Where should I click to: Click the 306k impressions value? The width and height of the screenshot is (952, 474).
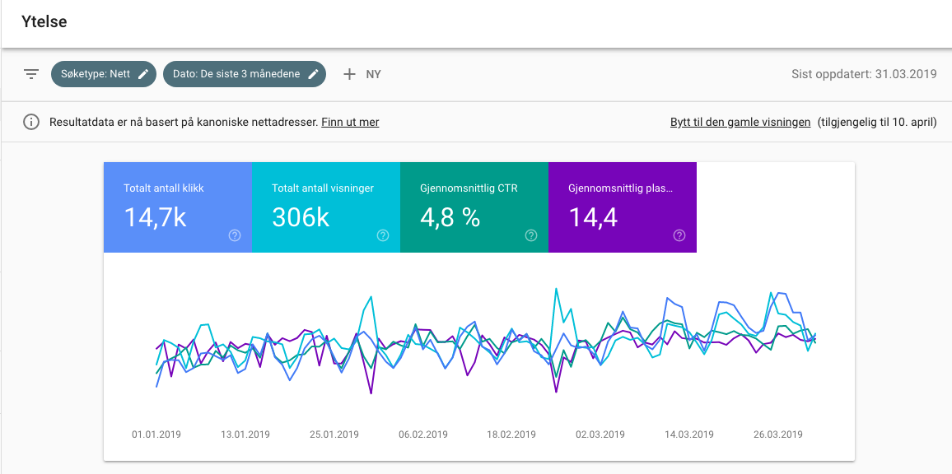(301, 216)
